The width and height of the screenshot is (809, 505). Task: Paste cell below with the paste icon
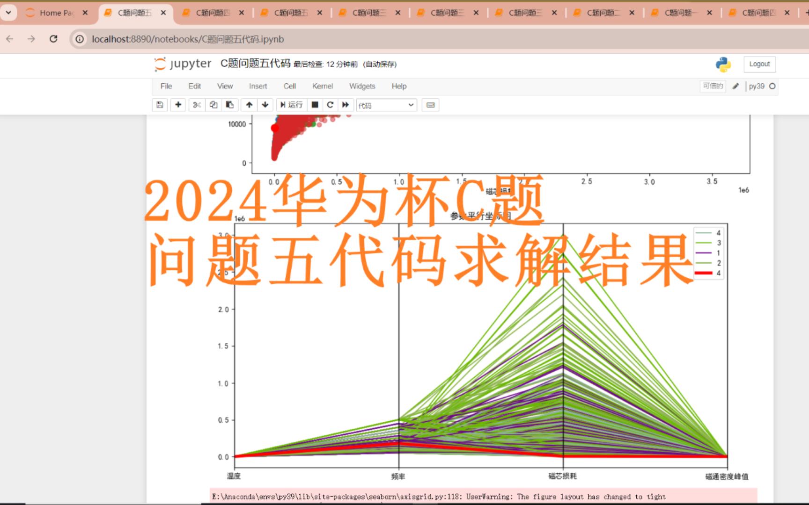[229, 105]
